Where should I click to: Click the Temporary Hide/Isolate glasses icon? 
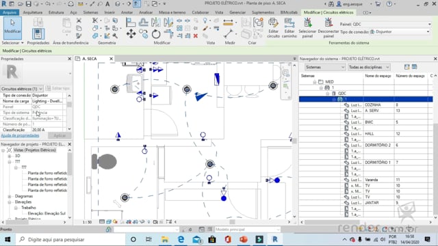(142, 222)
